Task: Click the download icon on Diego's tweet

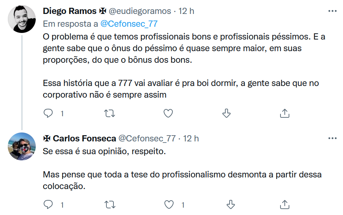Action: [x=226, y=113]
